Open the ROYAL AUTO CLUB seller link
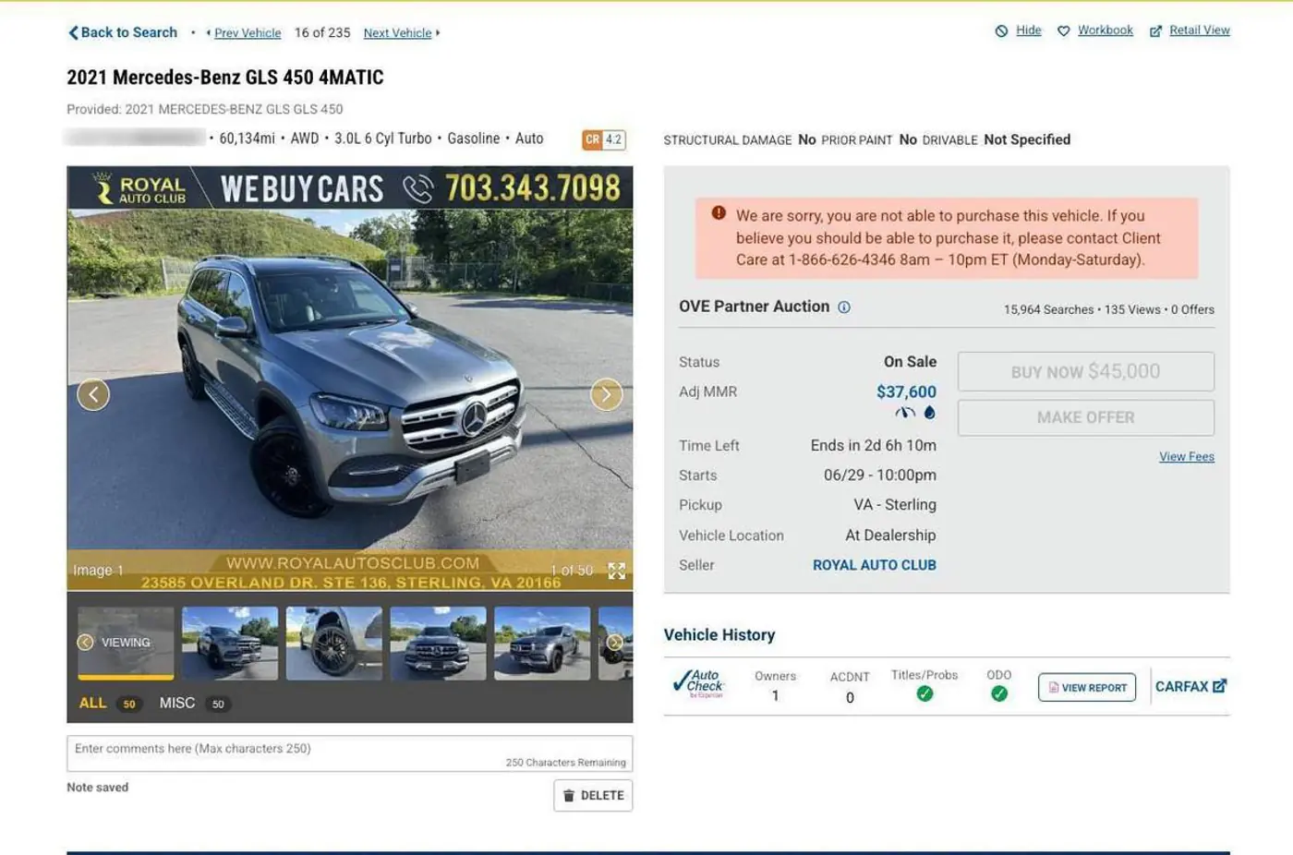Image resolution: width=1293 pixels, height=855 pixels. point(875,565)
